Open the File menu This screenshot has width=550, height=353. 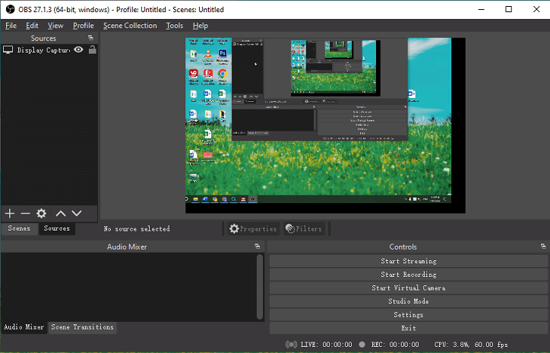pyautogui.click(x=11, y=26)
